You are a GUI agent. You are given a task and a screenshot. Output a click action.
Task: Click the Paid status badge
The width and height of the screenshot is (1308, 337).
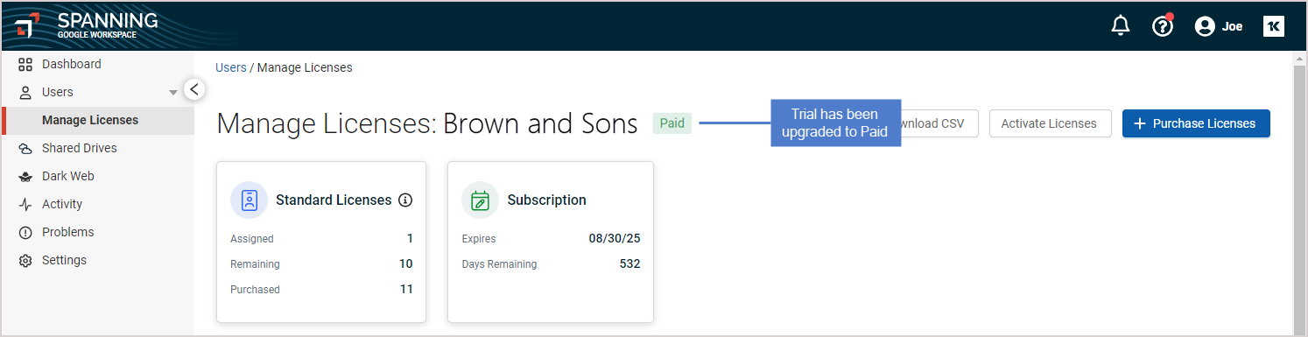[x=672, y=123]
